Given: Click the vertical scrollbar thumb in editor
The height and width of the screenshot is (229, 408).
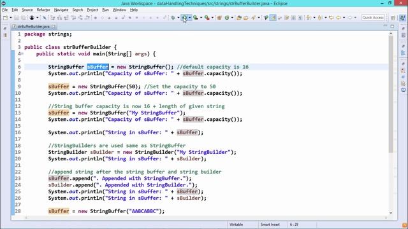Looking at the screenshot, I should (x=391, y=94).
